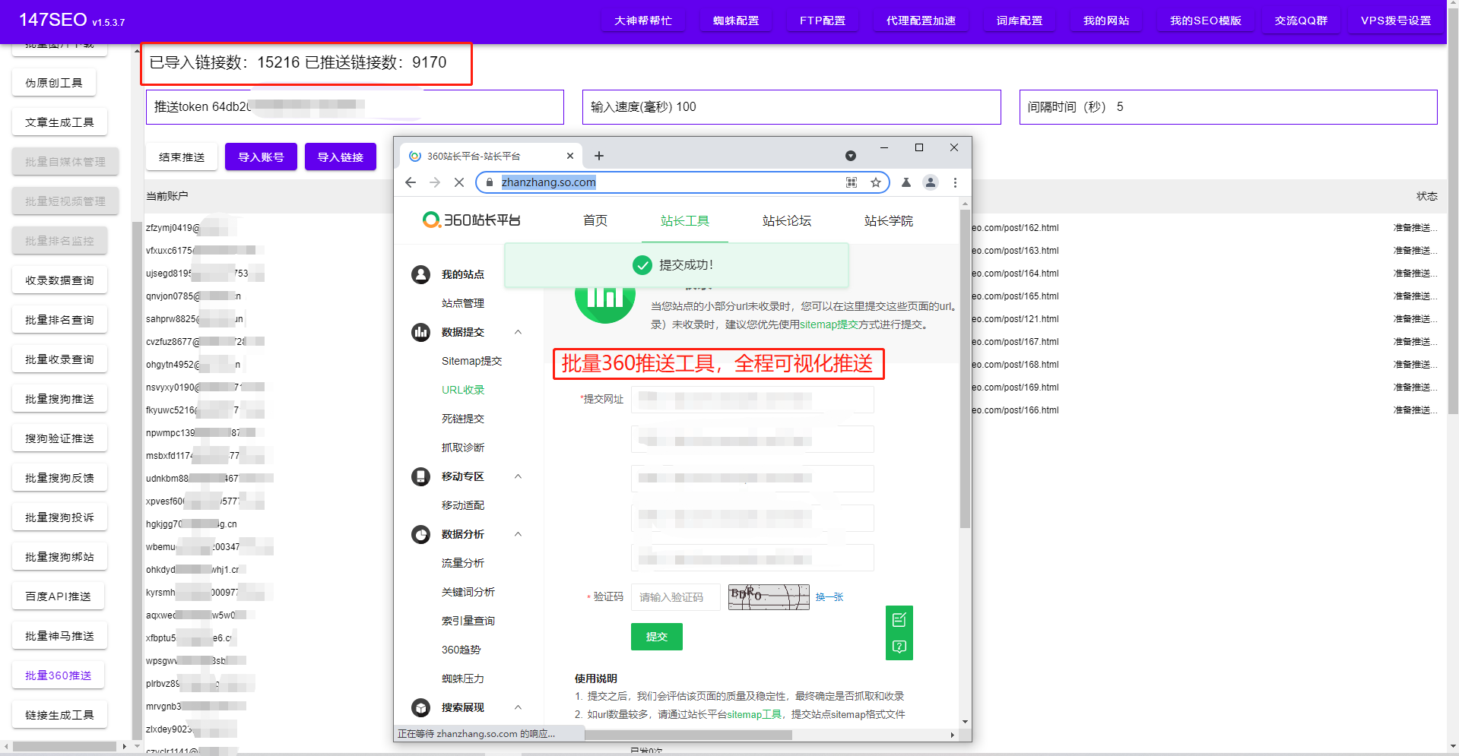The image size is (1459, 756).
Task: Go back in the browser window
Action: [411, 182]
